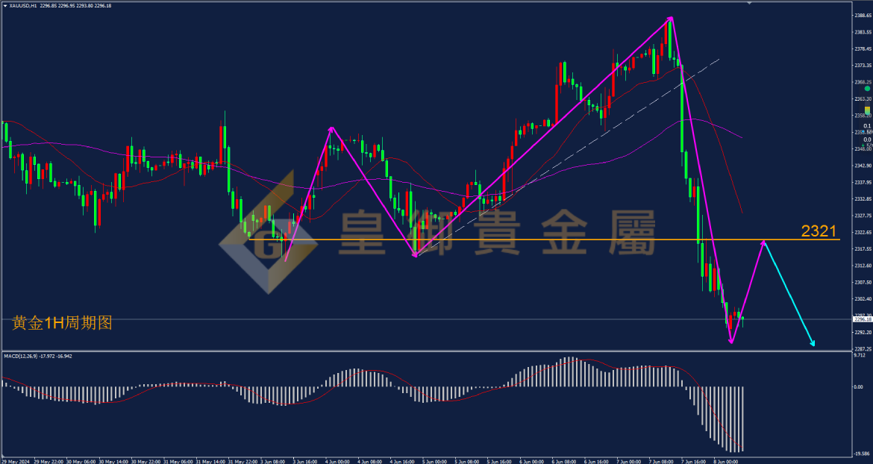
Task: Select the MACD(12,26,9) indicator label
Action: 20,356
